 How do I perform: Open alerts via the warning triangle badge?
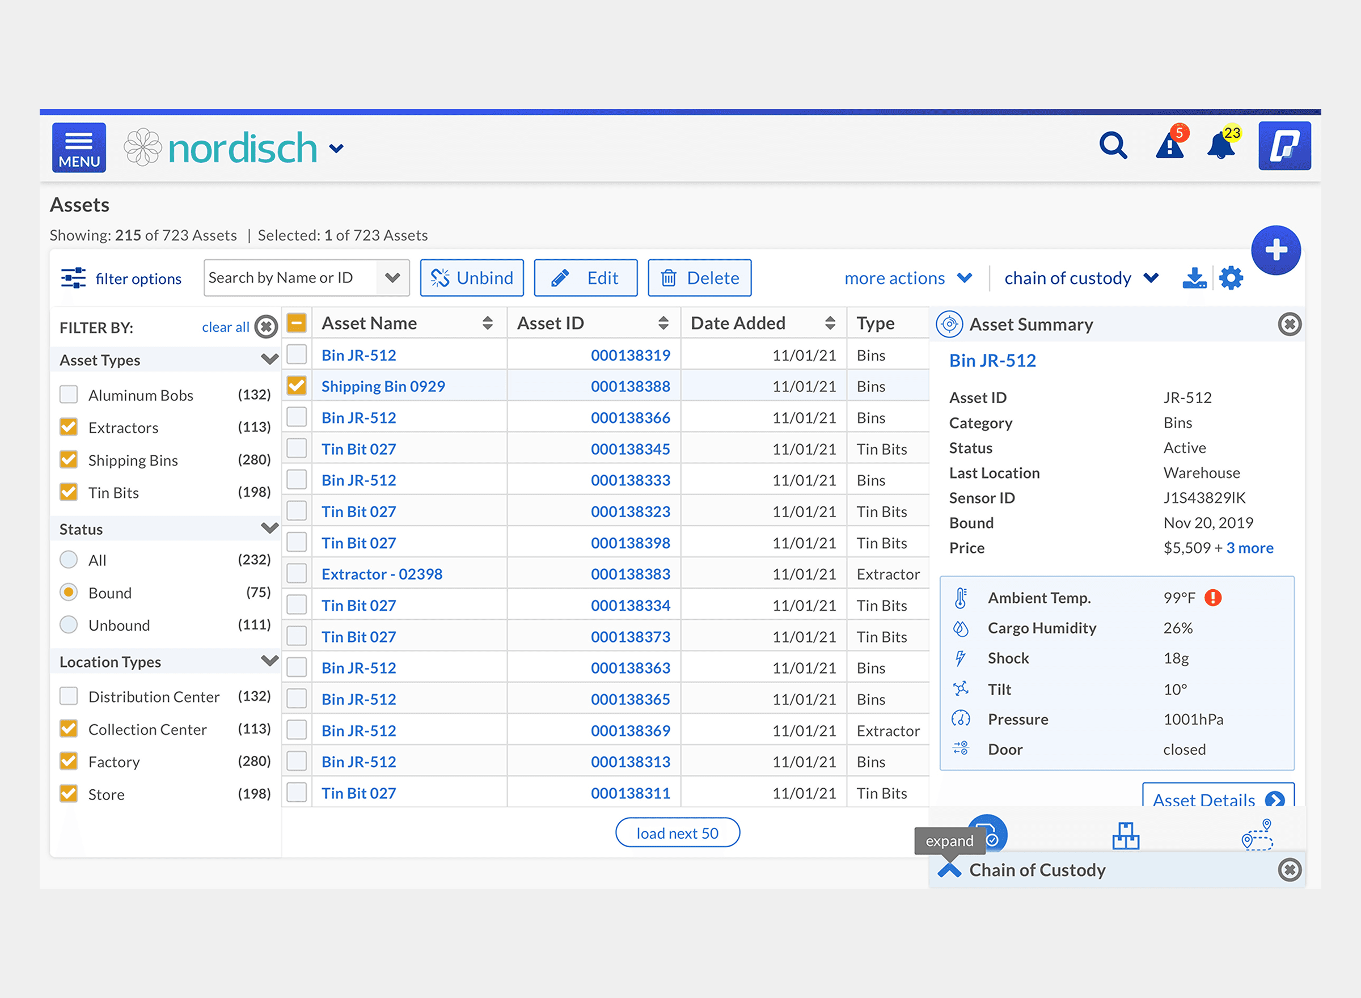click(x=1169, y=147)
